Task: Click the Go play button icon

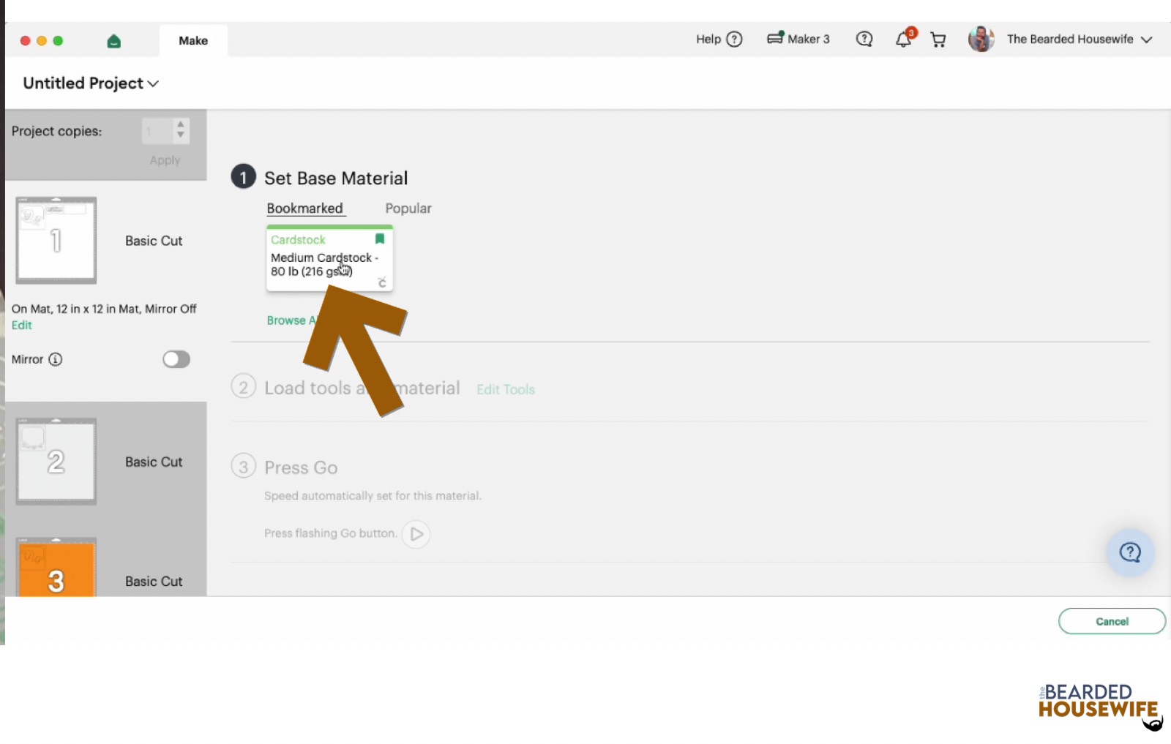Action: coord(416,534)
